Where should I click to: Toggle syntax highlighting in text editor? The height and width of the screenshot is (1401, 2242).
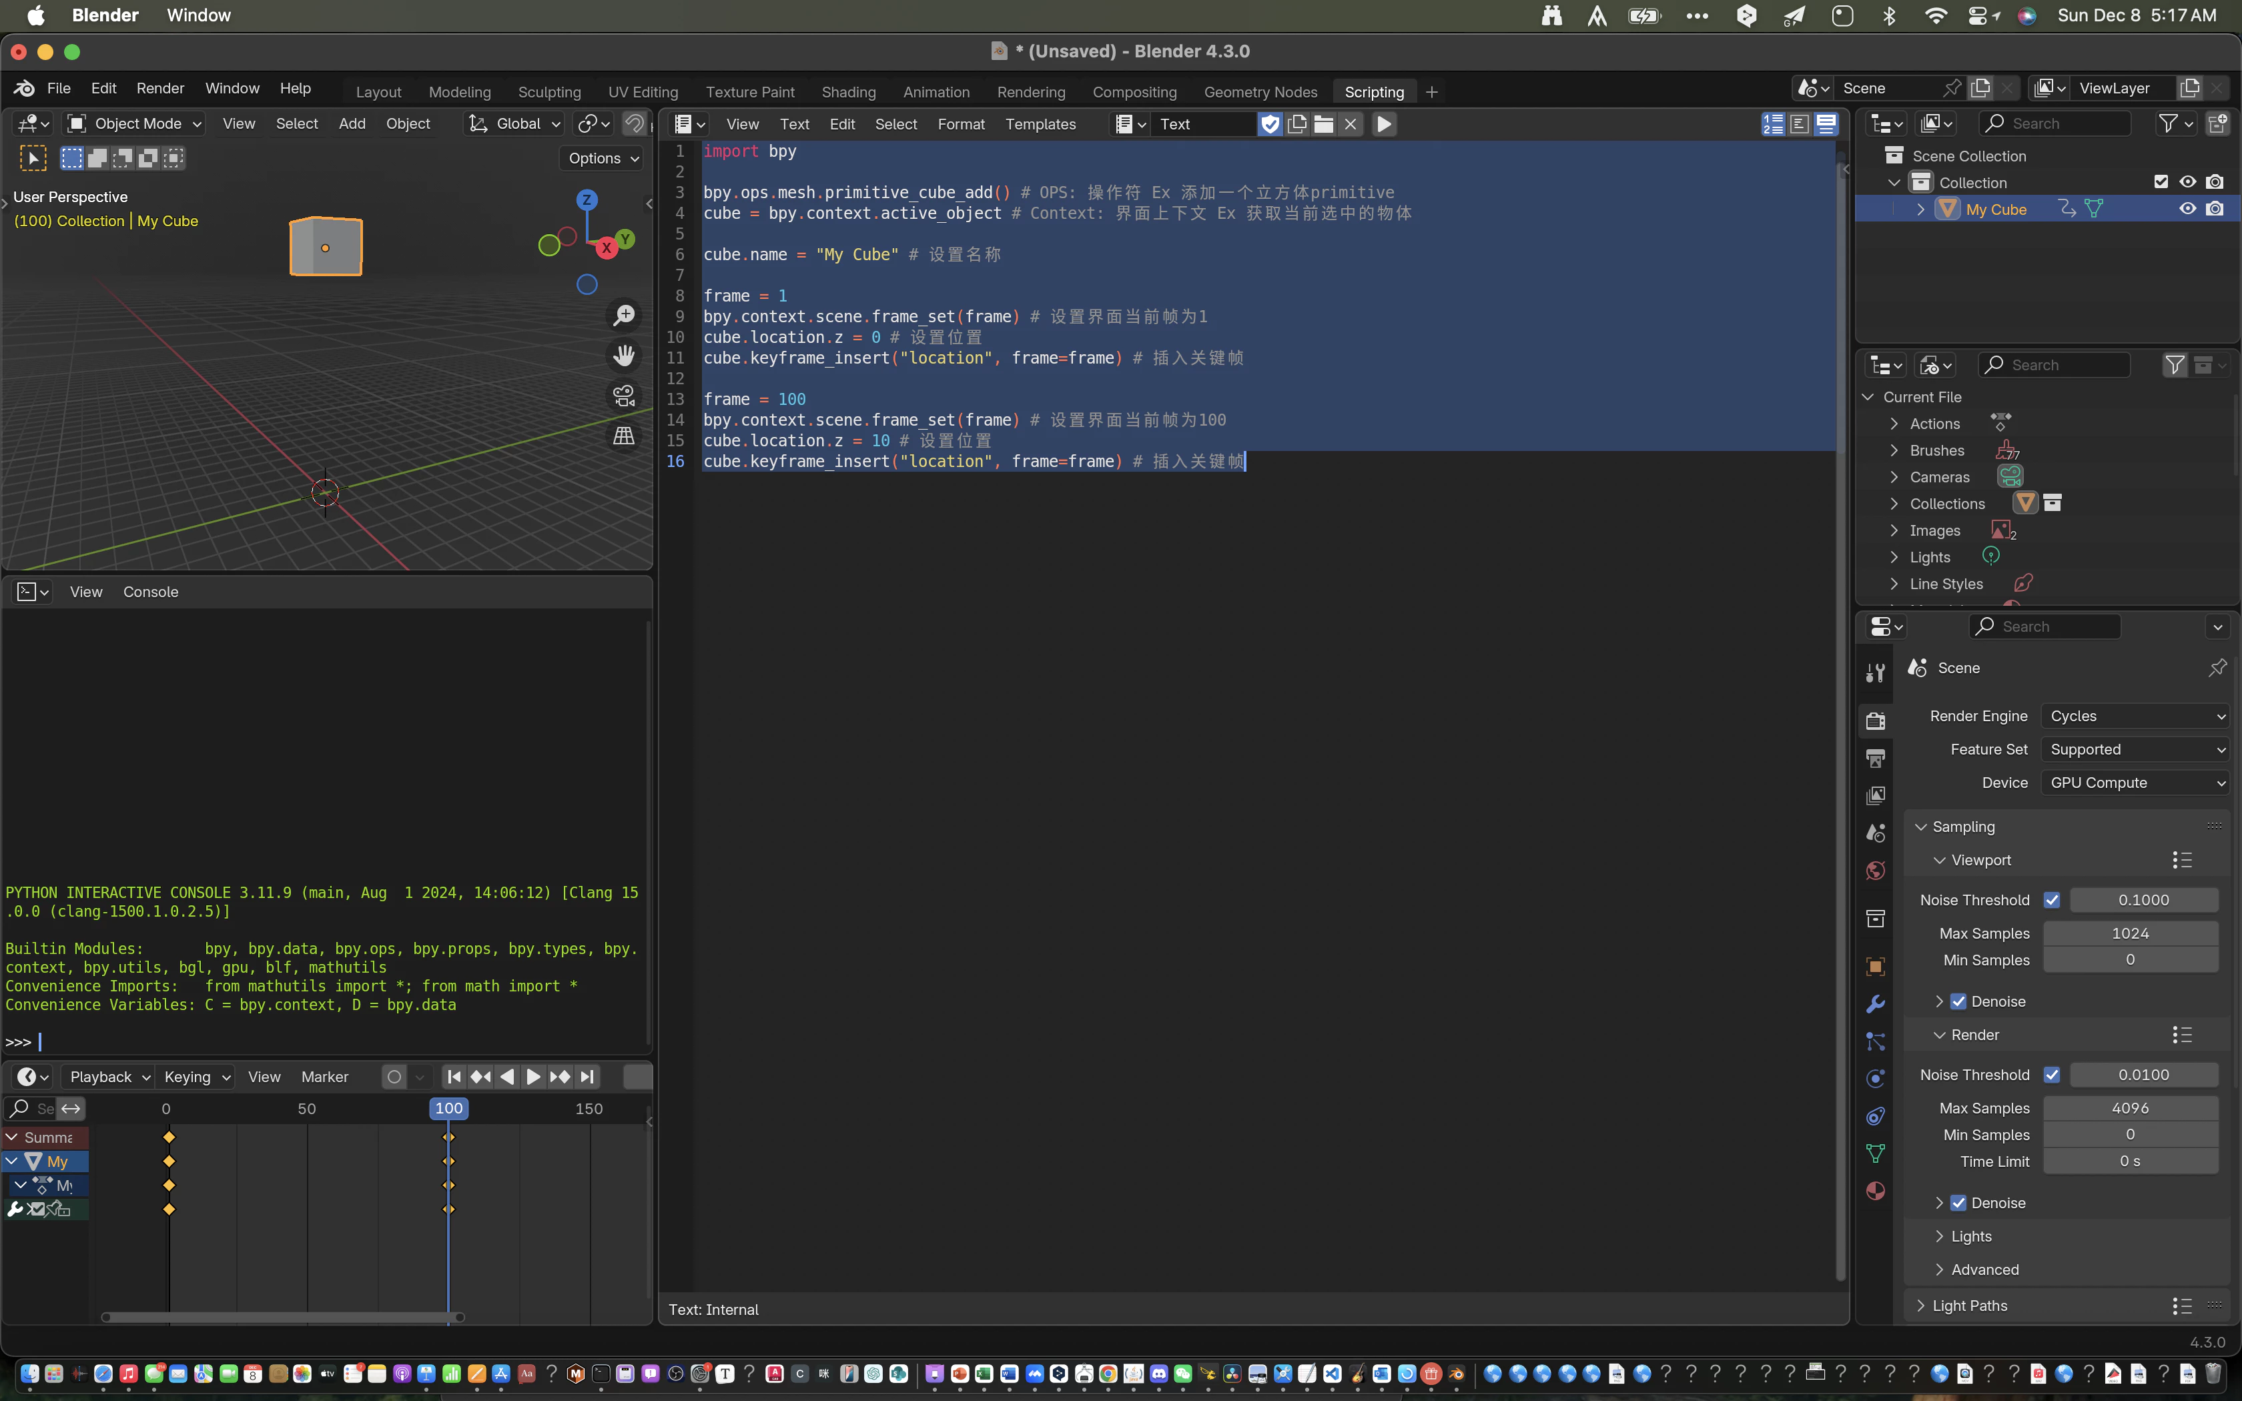(x=1826, y=123)
